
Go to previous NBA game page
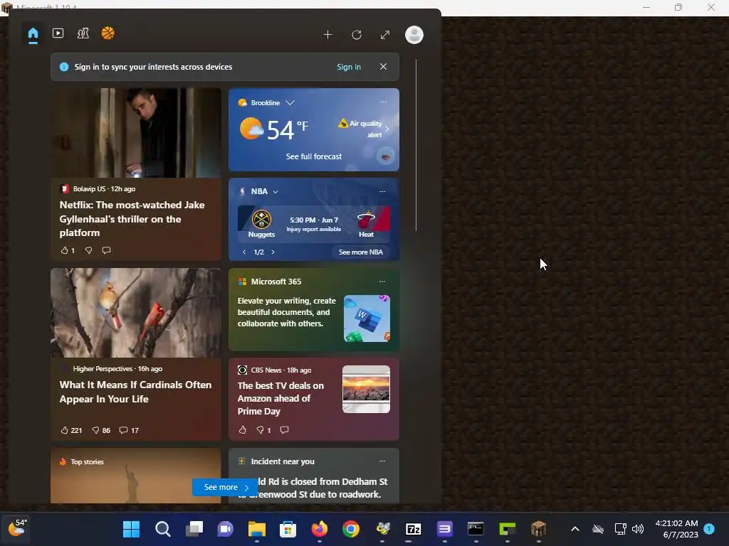[244, 252]
